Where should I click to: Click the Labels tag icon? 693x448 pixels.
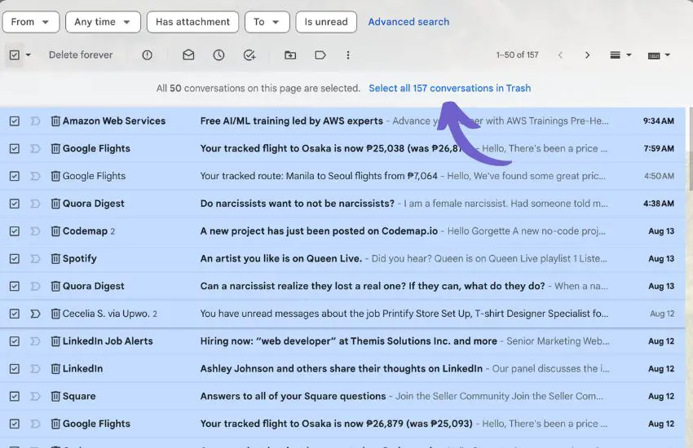click(320, 55)
